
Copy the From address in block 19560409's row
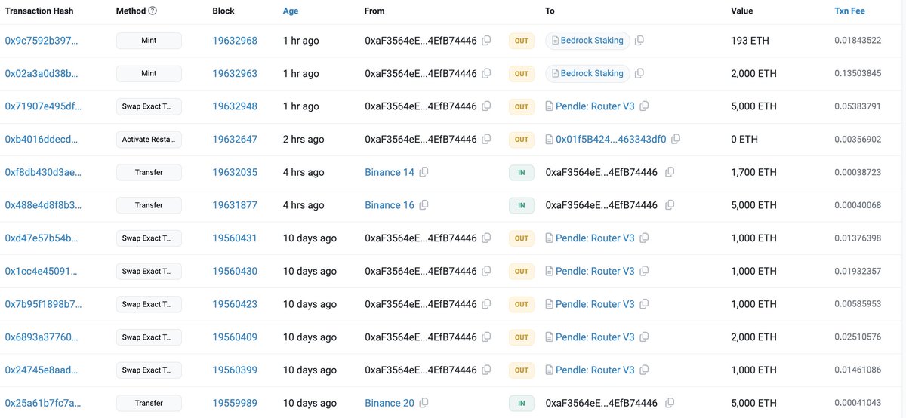click(x=487, y=337)
